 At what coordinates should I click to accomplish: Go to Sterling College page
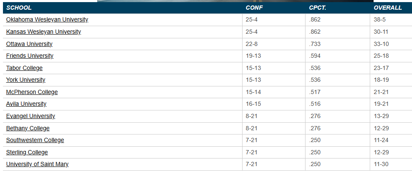click(x=27, y=152)
